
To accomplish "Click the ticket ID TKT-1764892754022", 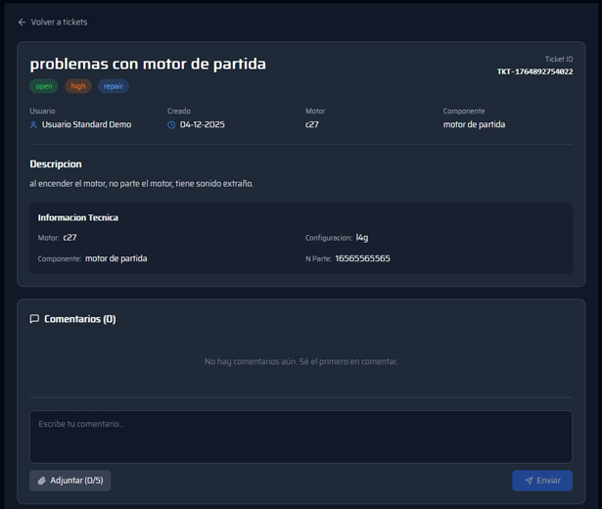I will click(x=534, y=71).
